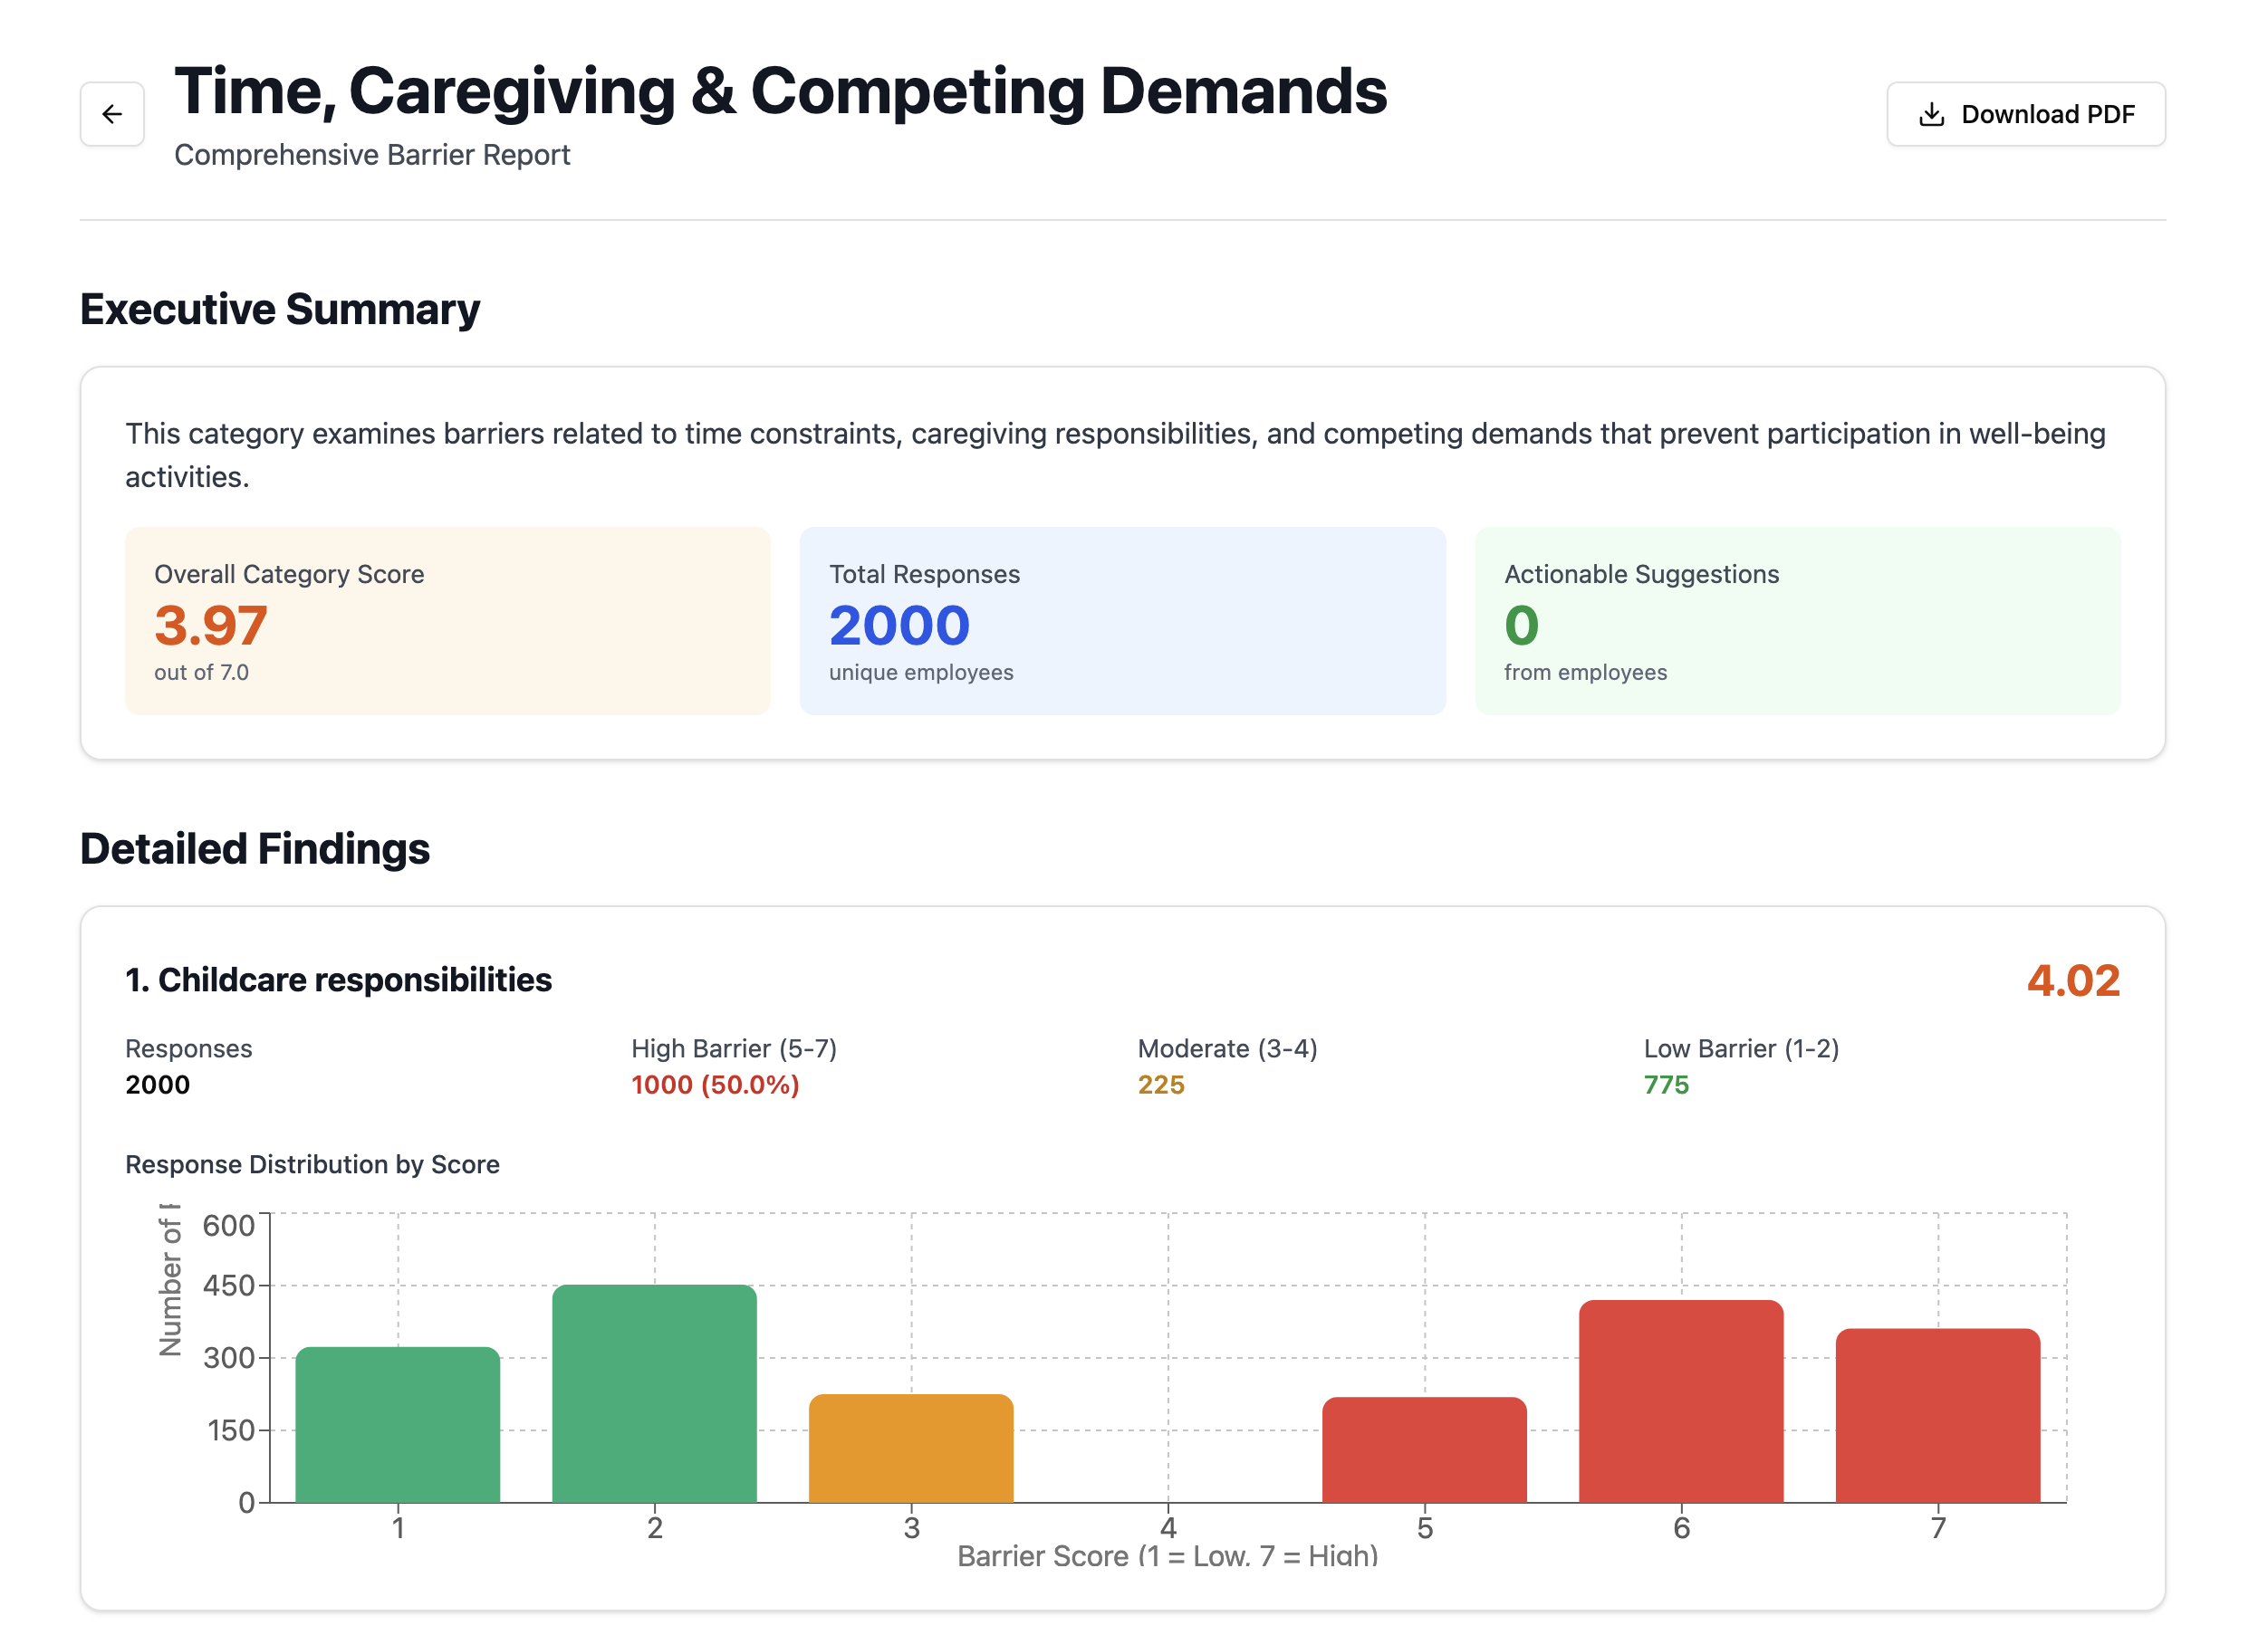
Task: Click the Executive Summary heading
Action: point(280,309)
